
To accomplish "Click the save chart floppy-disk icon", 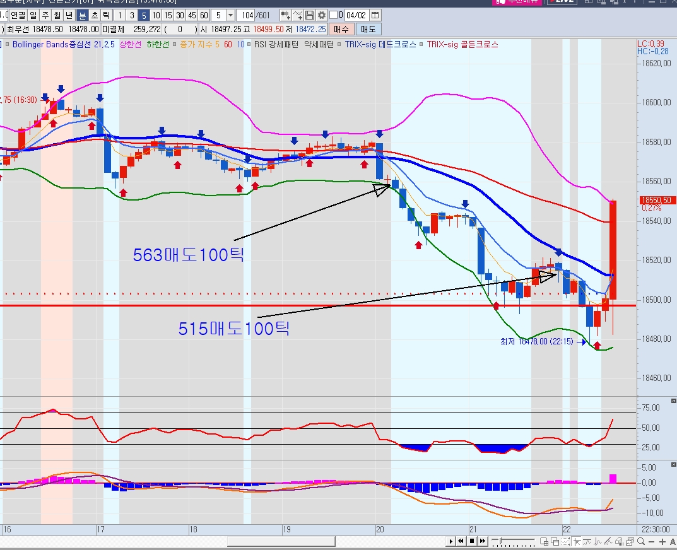I will tap(310, 16).
